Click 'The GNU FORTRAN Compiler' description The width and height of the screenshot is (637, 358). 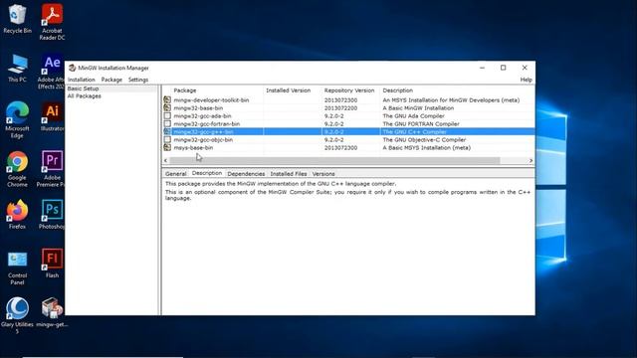(x=421, y=123)
